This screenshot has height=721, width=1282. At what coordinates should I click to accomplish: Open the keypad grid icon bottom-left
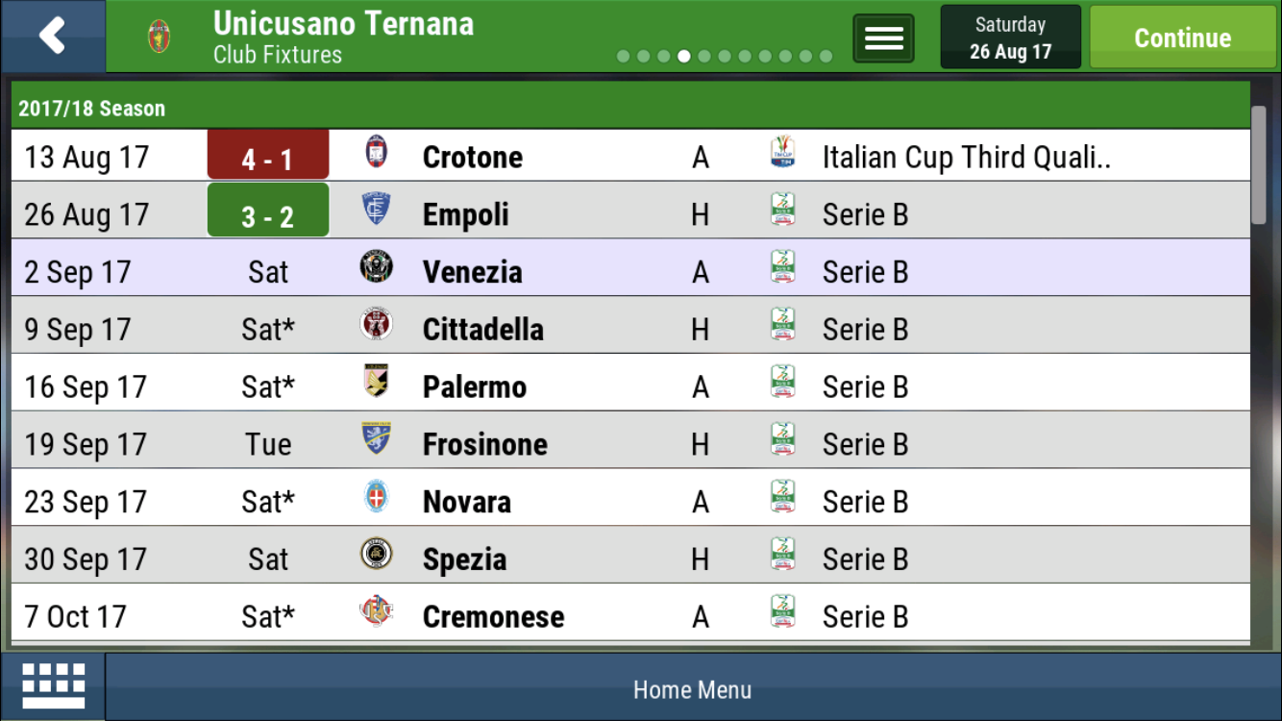click(x=54, y=687)
